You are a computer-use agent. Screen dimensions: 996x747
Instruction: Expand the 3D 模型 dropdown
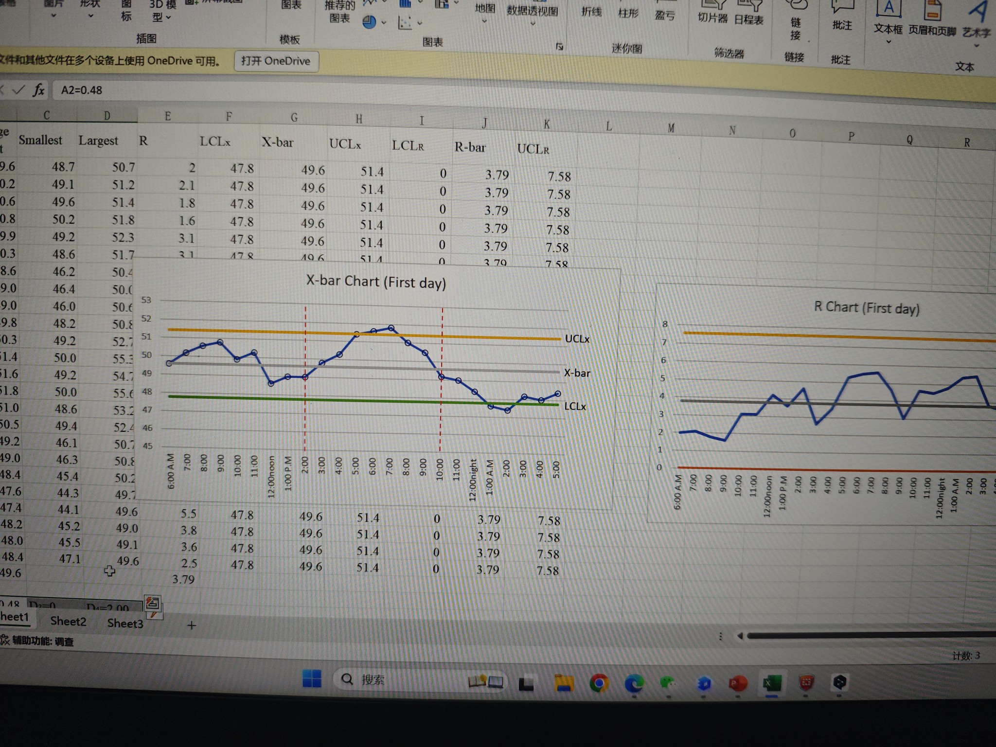[168, 18]
